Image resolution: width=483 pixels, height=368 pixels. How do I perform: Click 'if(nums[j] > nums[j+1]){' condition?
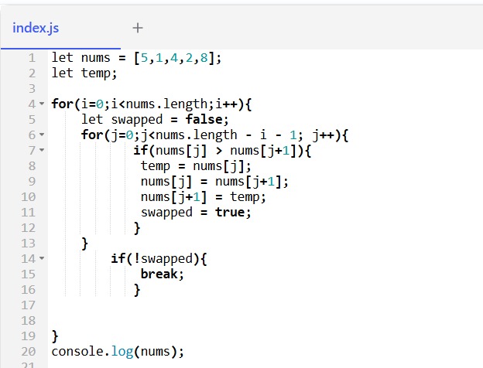[222, 151]
